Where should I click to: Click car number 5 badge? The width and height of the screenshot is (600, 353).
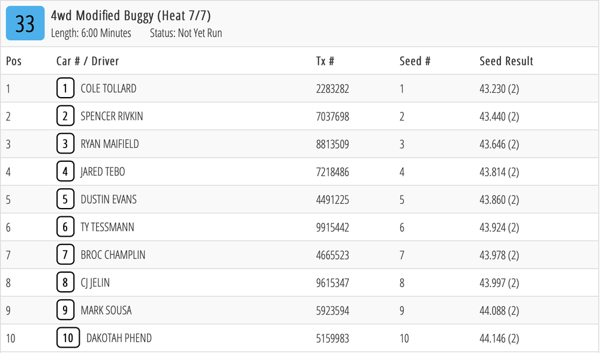(x=65, y=200)
